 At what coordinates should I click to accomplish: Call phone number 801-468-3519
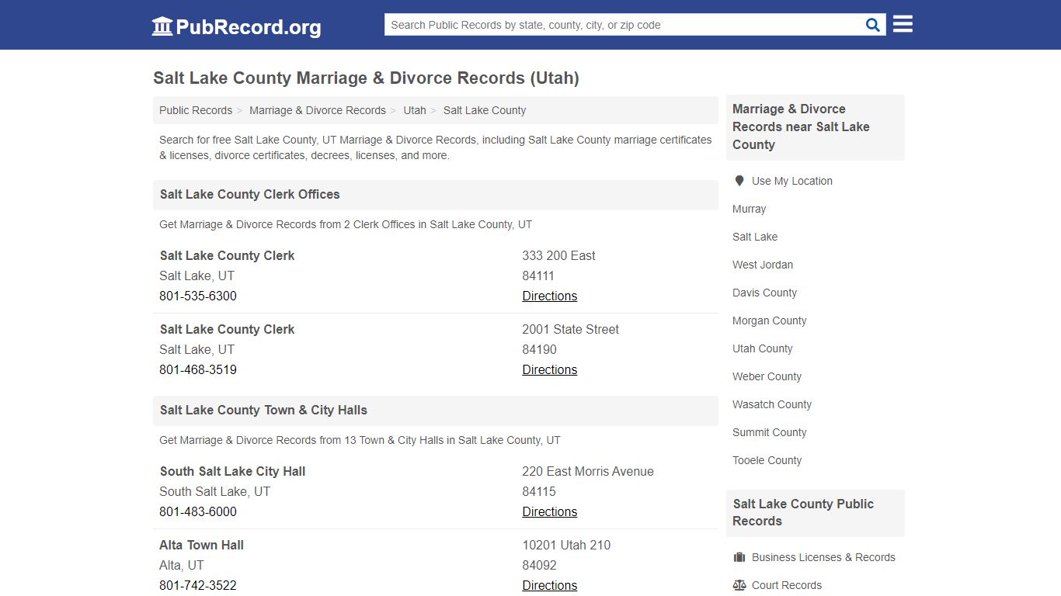pos(198,369)
